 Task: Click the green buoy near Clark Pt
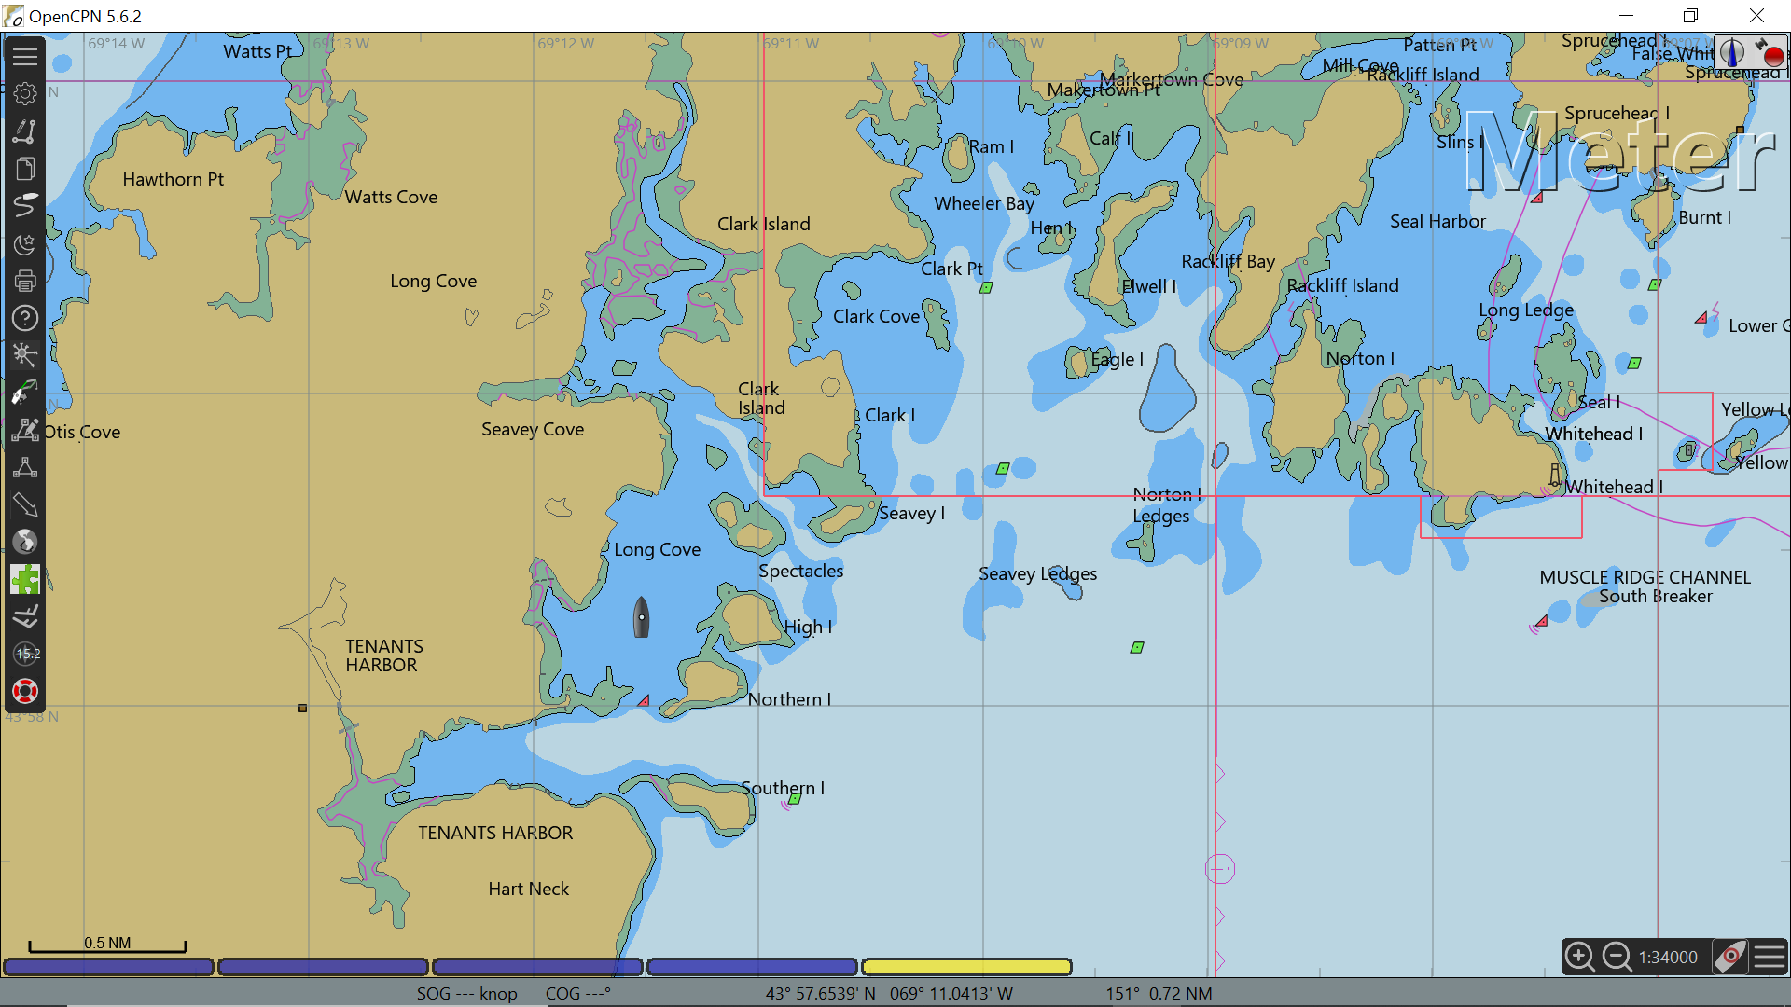click(986, 288)
